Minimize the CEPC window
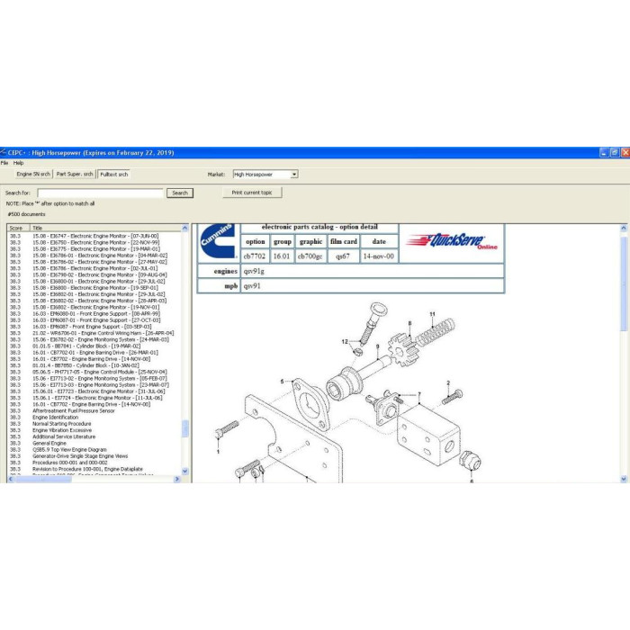Viewport: 630px width, 630px height. pos(604,153)
